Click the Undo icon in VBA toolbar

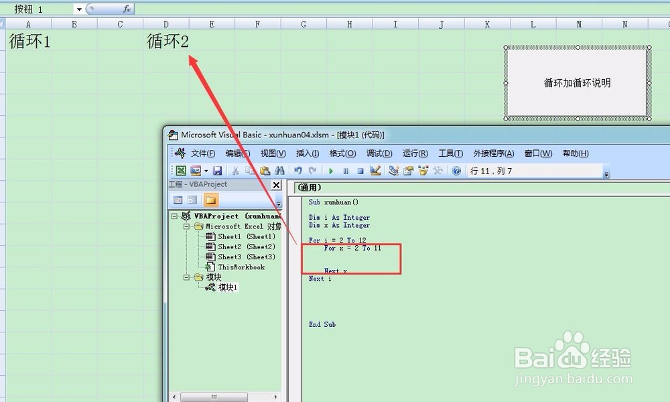coord(297,170)
